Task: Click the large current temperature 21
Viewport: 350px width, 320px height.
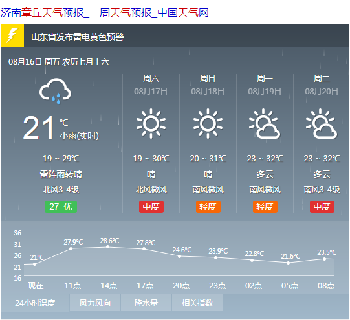Action: pyautogui.click(x=38, y=128)
